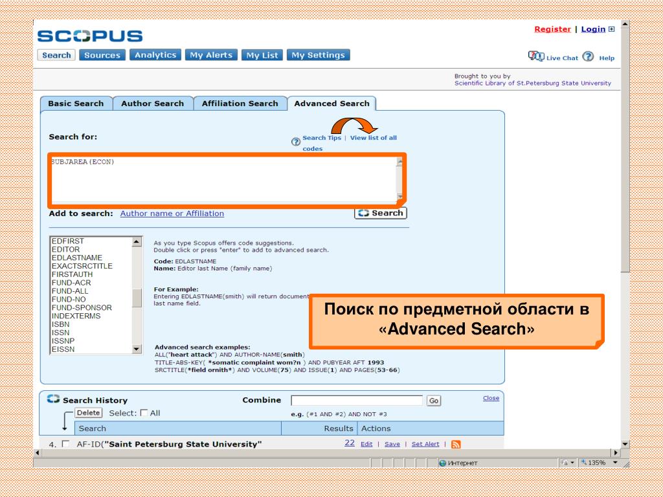Open the My Alerts navigation tab

(211, 55)
